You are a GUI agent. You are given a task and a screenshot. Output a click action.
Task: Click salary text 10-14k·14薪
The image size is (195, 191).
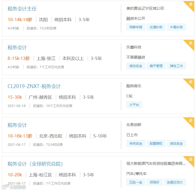pos(20,20)
